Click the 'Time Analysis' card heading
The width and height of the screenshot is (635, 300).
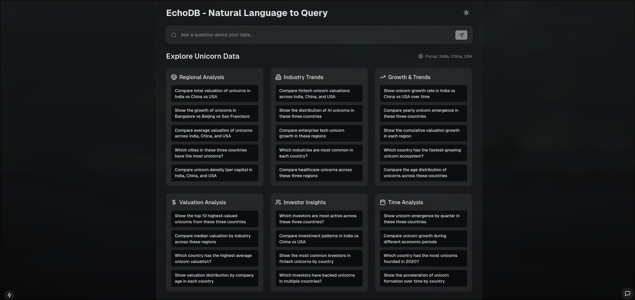405,202
